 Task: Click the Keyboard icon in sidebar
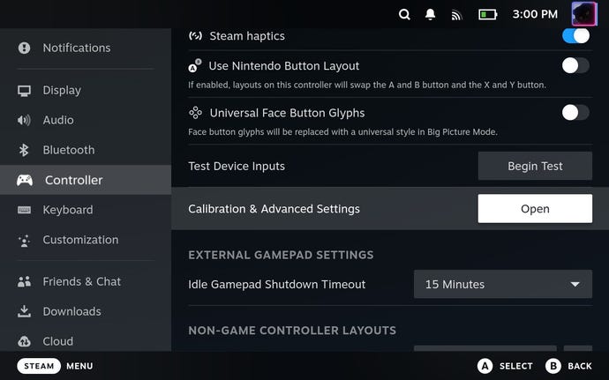coord(25,210)
